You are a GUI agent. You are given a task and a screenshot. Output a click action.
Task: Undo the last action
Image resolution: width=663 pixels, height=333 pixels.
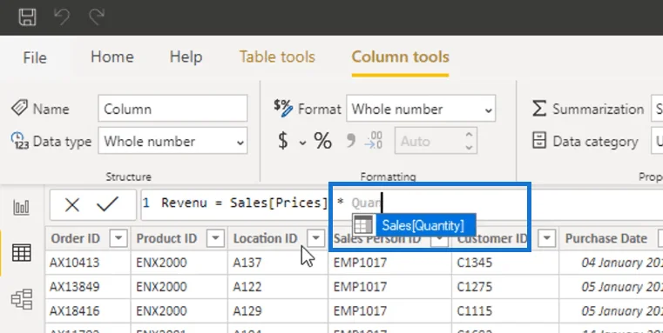(x=62, y=17)
